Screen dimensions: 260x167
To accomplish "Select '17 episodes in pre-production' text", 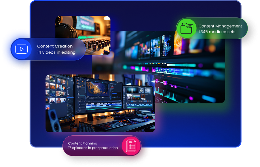I will click(93, 148).
